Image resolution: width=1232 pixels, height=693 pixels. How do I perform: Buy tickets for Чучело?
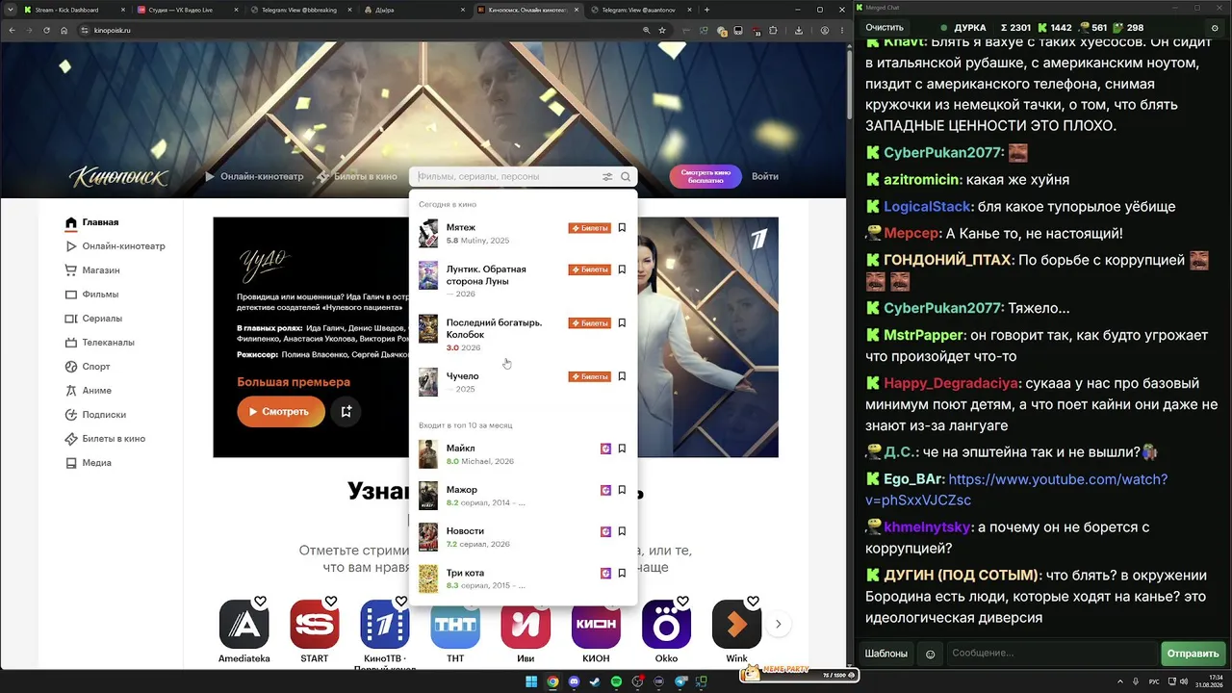tap(589, 376)
